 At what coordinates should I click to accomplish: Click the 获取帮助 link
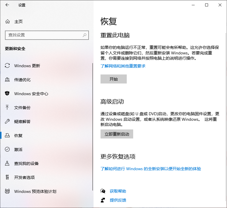pyautogui.click(x=118, y=191)
